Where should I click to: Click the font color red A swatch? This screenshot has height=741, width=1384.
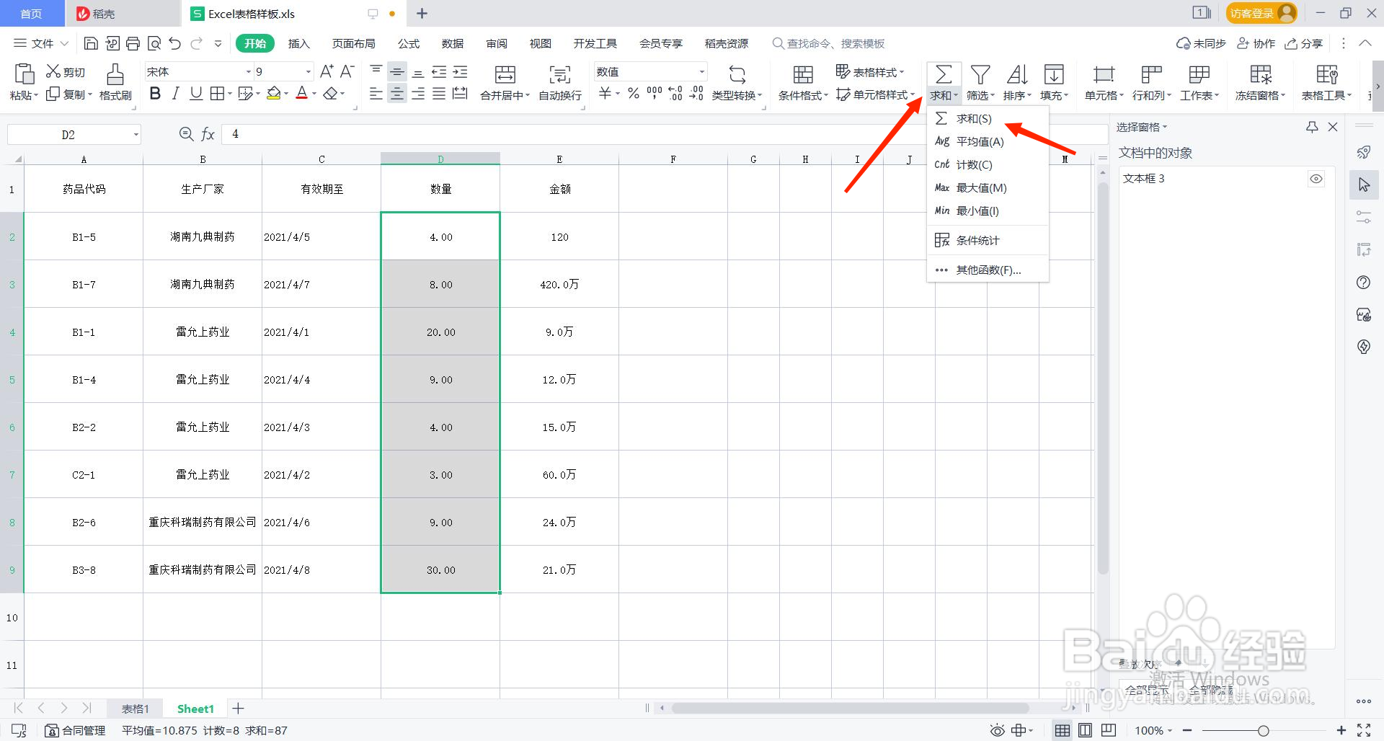tap(302, 94)
